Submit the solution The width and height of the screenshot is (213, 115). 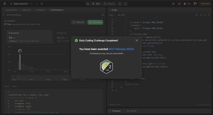pos(109,4)
